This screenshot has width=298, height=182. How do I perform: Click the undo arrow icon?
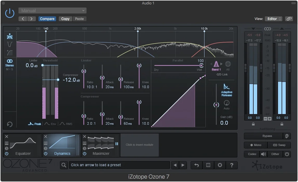[x=196, y=165]
